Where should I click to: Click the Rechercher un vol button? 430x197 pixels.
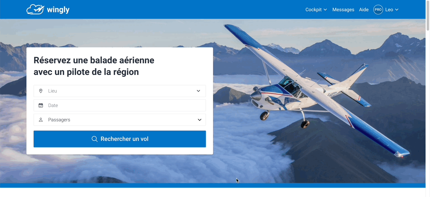pos(120,139)
